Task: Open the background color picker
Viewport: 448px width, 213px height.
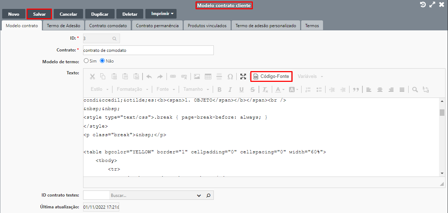Action: coord(294,89)
